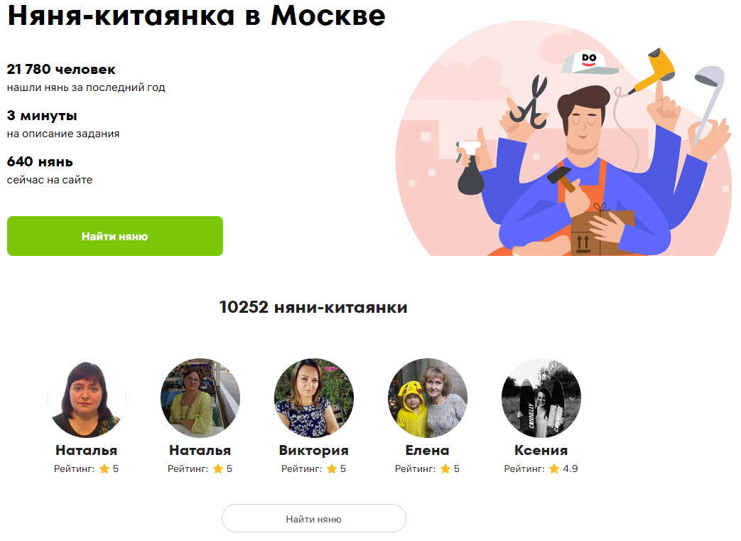Click the outlined Найти няню button at bottom
The height and width of the screenshot is (541, 741).
314,519
